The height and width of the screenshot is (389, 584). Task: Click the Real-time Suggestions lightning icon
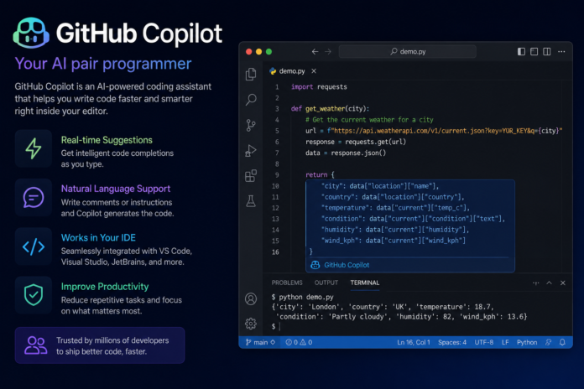pyautogui.click(x=34, y=148)
